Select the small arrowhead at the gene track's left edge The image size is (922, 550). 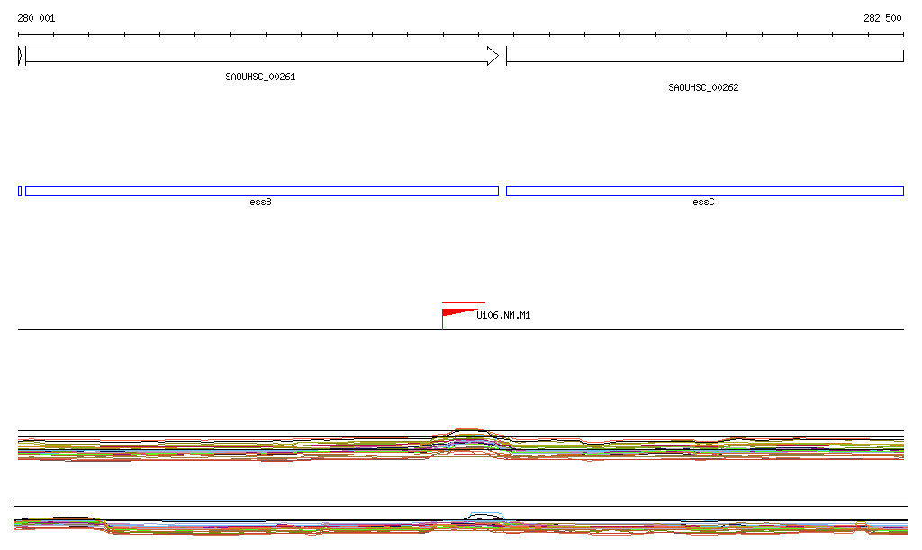pos(20,56)
